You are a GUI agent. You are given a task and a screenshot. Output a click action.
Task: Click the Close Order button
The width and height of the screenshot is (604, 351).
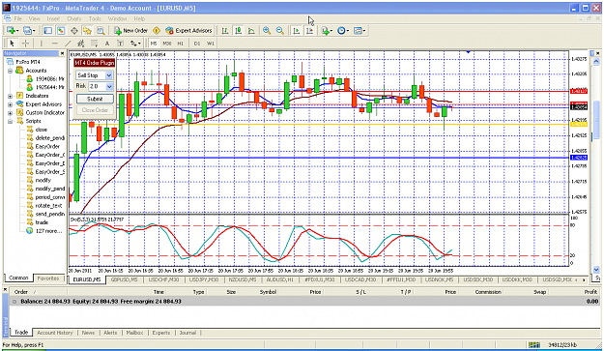pos(95,110)
